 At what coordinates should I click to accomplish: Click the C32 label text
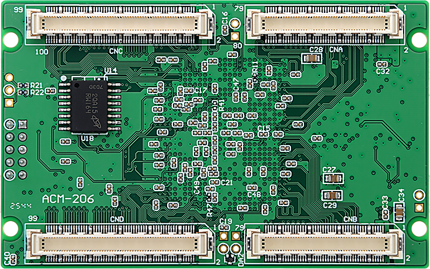[x=383, y=71]
